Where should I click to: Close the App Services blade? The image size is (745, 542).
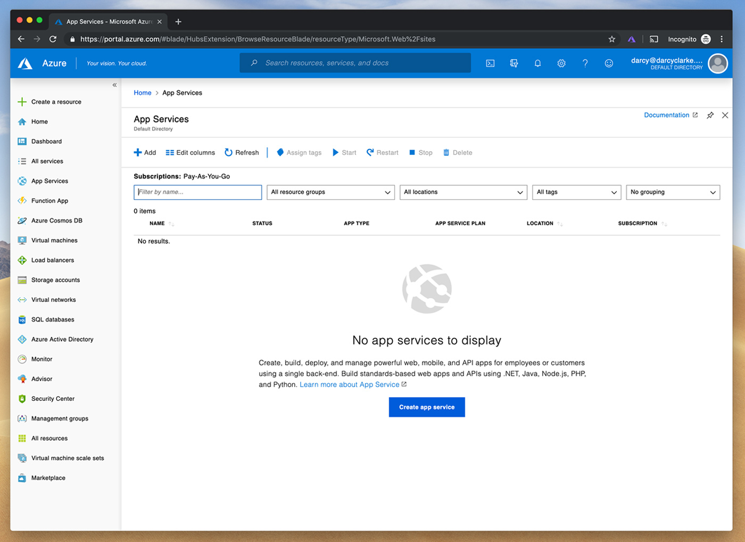725,116
